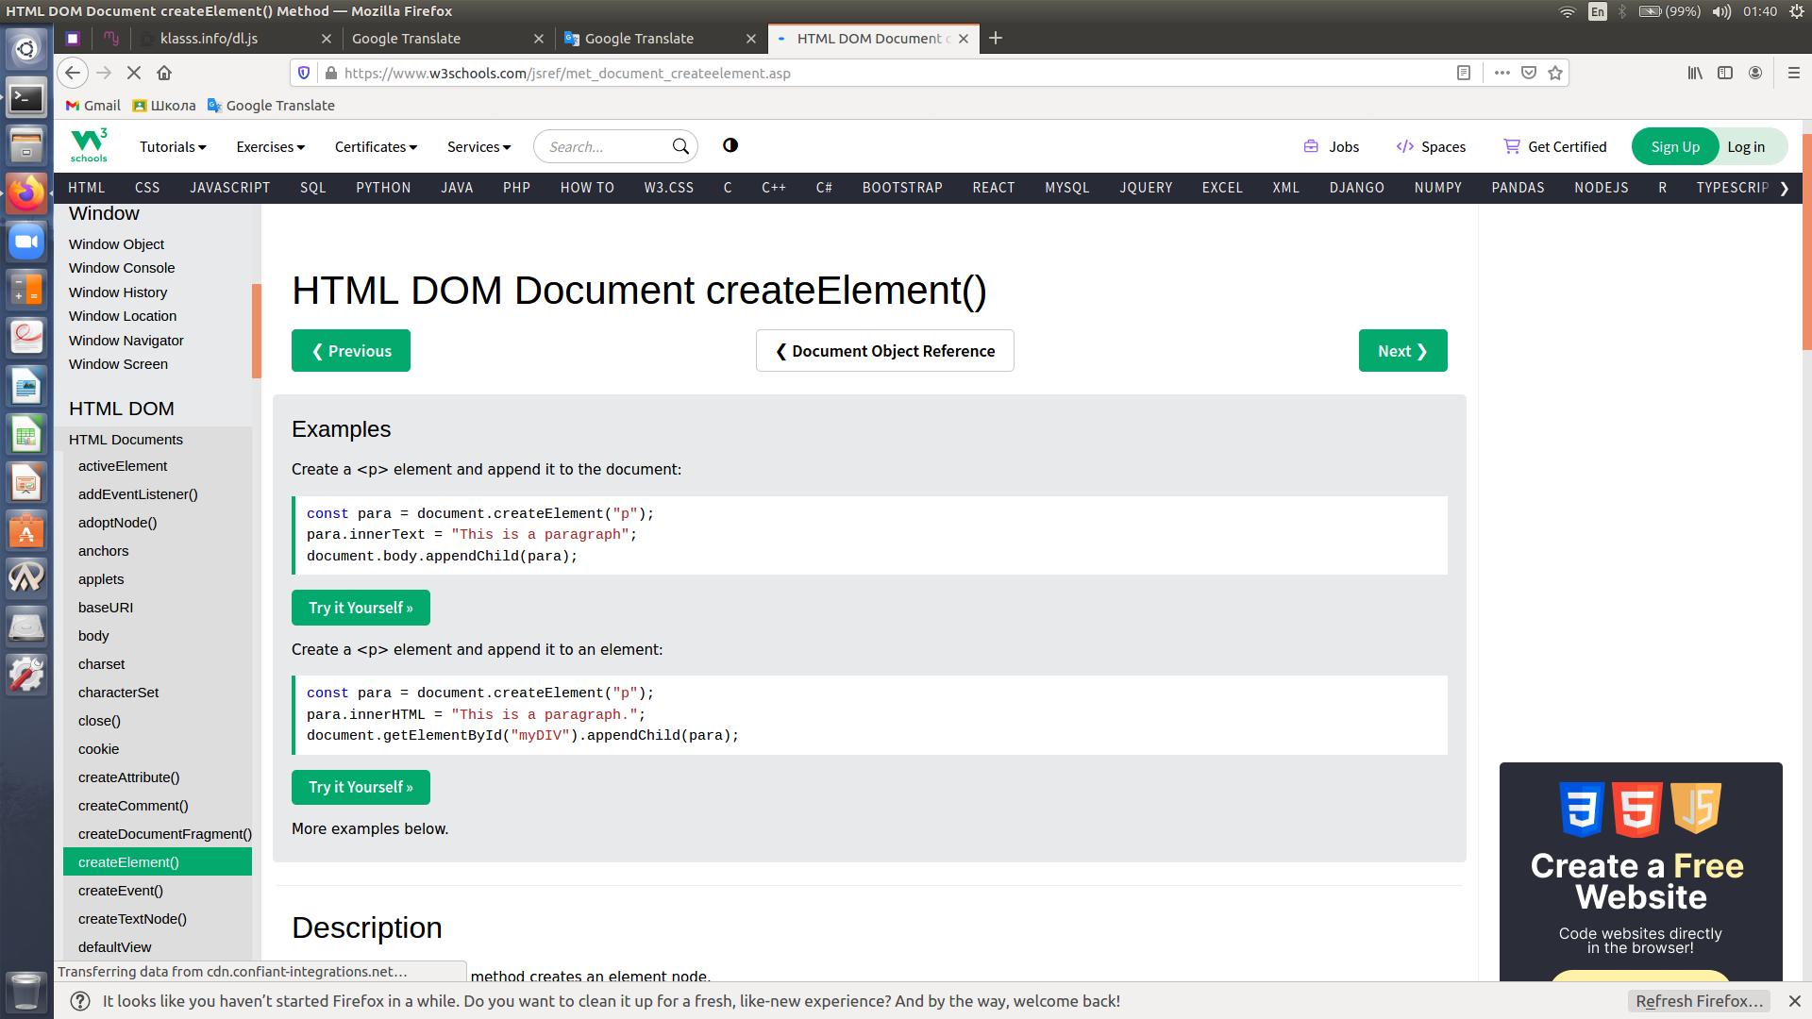Screen dimensions: 1812x1019
Task: Toggle Firefox reader view icon
Action: [x=1464, y=73]
